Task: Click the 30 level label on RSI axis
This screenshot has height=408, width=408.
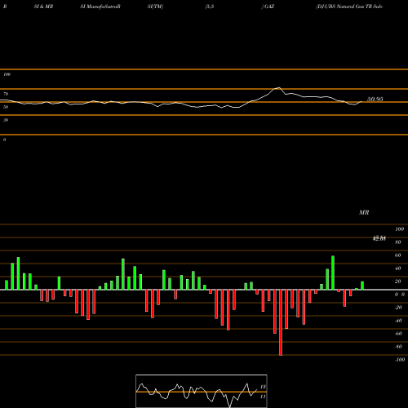Action: (x=6, y=120)
